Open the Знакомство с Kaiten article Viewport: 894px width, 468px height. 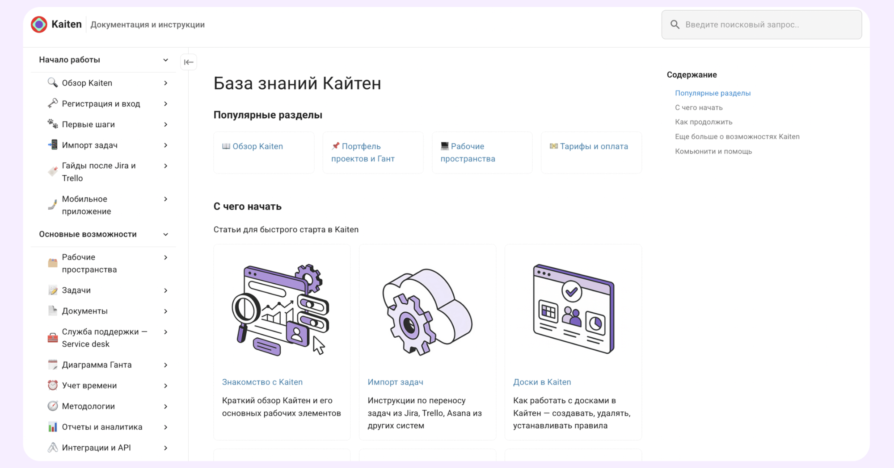pos(262,381)
